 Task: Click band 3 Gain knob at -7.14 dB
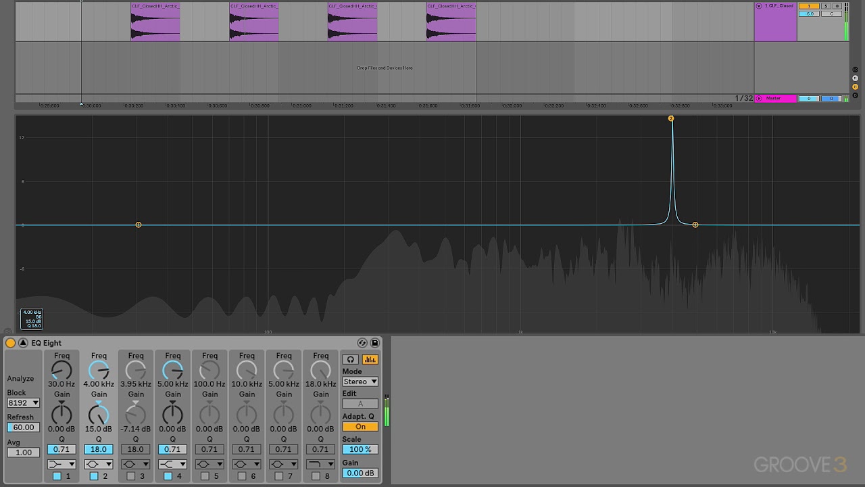136,413
